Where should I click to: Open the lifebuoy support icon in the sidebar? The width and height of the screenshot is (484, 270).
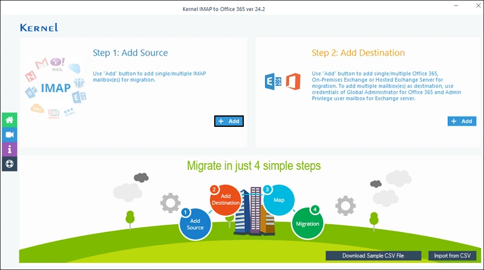(x=10, y=164)
